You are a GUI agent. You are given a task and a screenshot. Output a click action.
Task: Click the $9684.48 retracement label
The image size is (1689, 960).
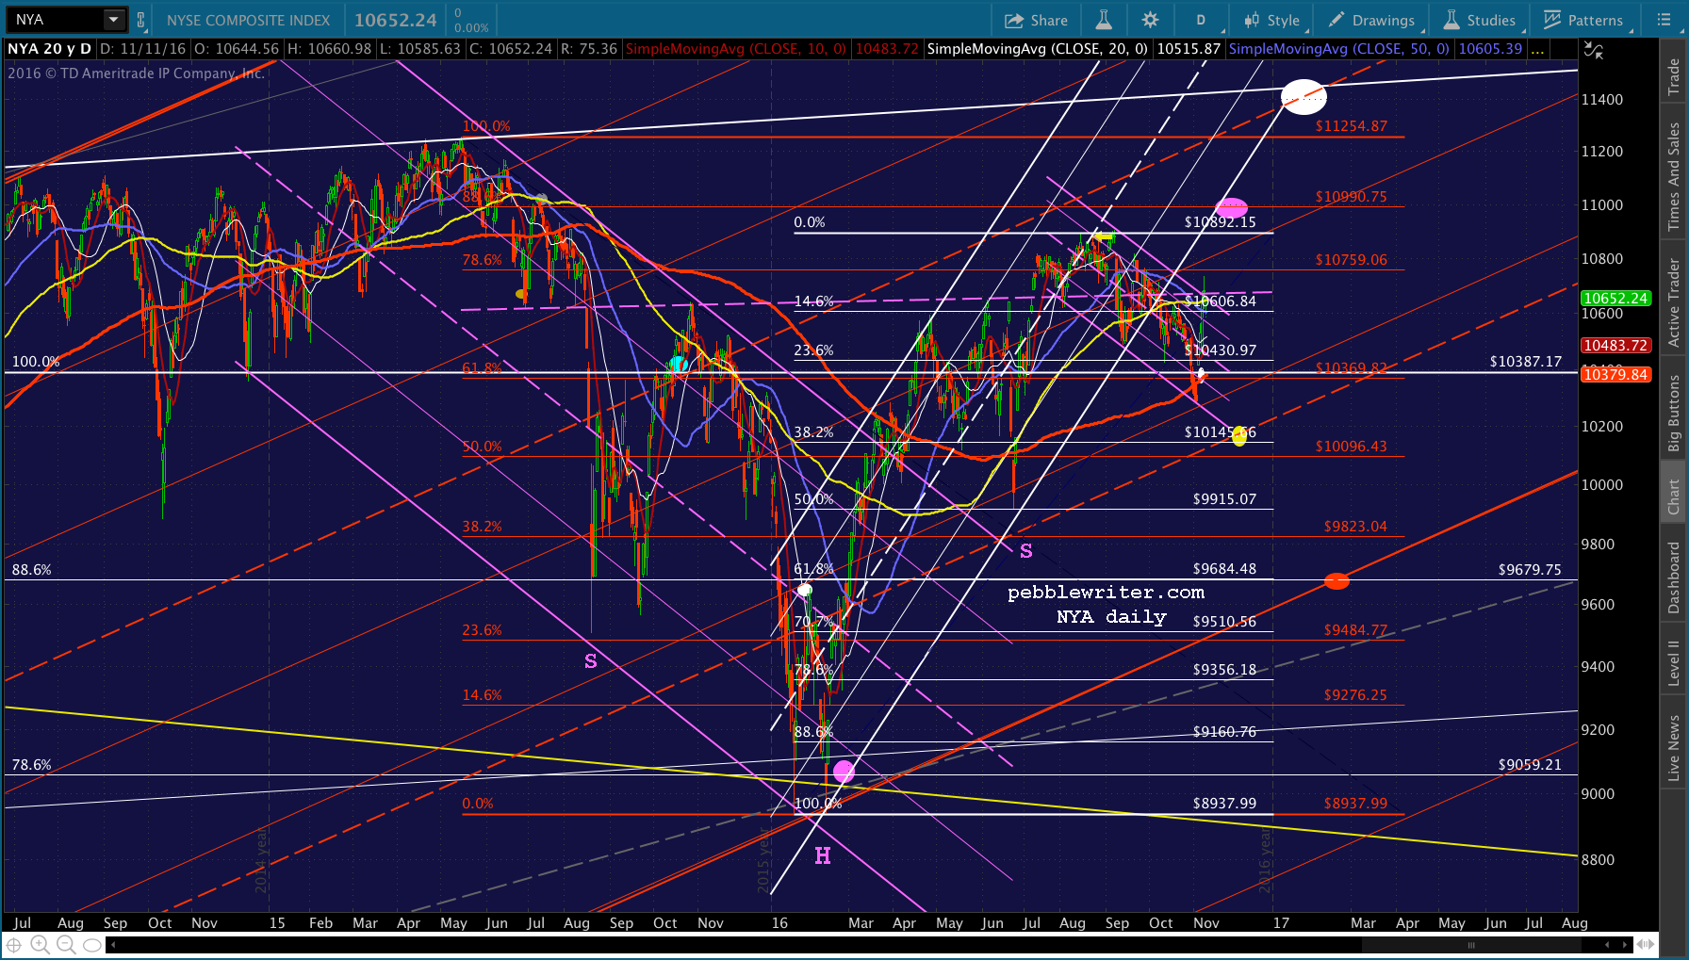1224,569
